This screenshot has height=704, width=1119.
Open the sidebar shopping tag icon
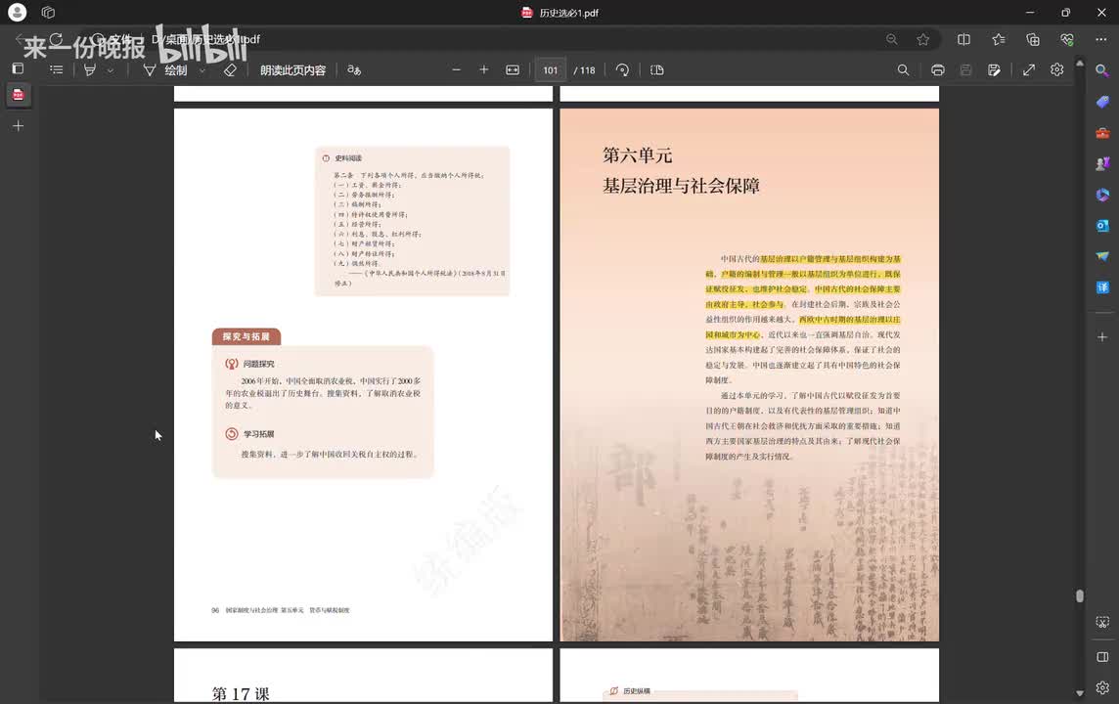click(x=1102, y=102)
